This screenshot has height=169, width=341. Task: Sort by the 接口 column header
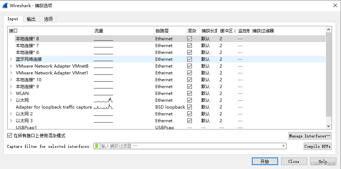click(50, 31)
